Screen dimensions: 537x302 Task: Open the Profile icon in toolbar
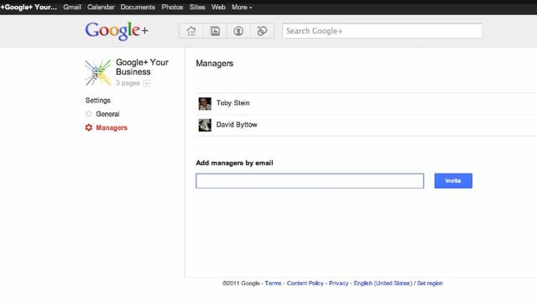(x=238, y=31)
